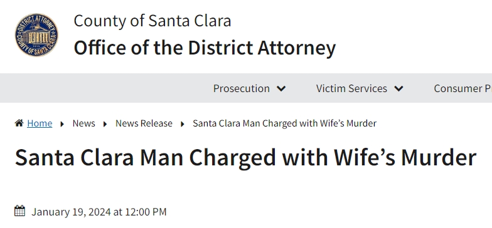
Task: Click the home icon in breadcrumb
Action: 19,123
